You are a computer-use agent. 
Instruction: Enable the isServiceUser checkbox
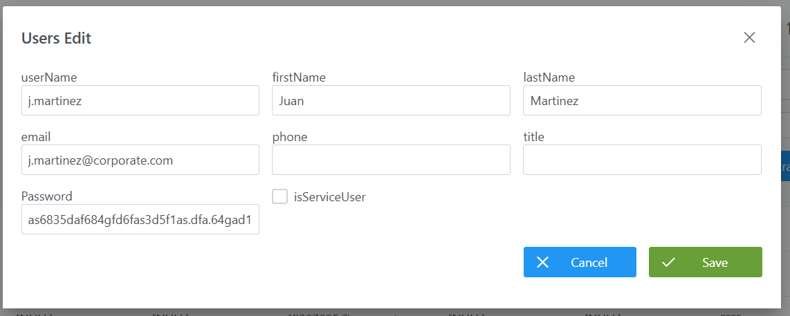[x=279, y=196]
